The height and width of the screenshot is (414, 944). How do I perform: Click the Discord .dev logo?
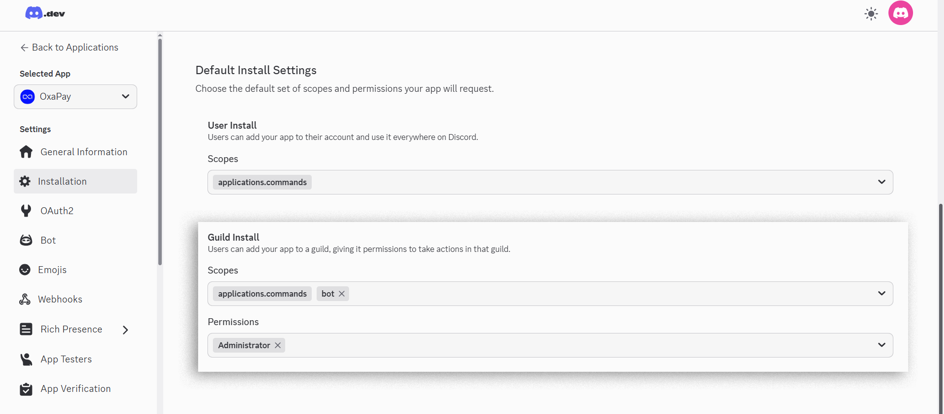(x=45, y=13)
